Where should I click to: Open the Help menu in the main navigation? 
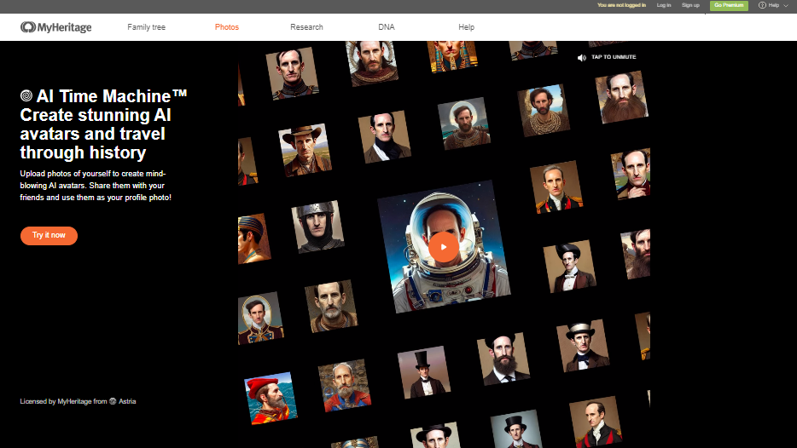click(x=466, y=27)
